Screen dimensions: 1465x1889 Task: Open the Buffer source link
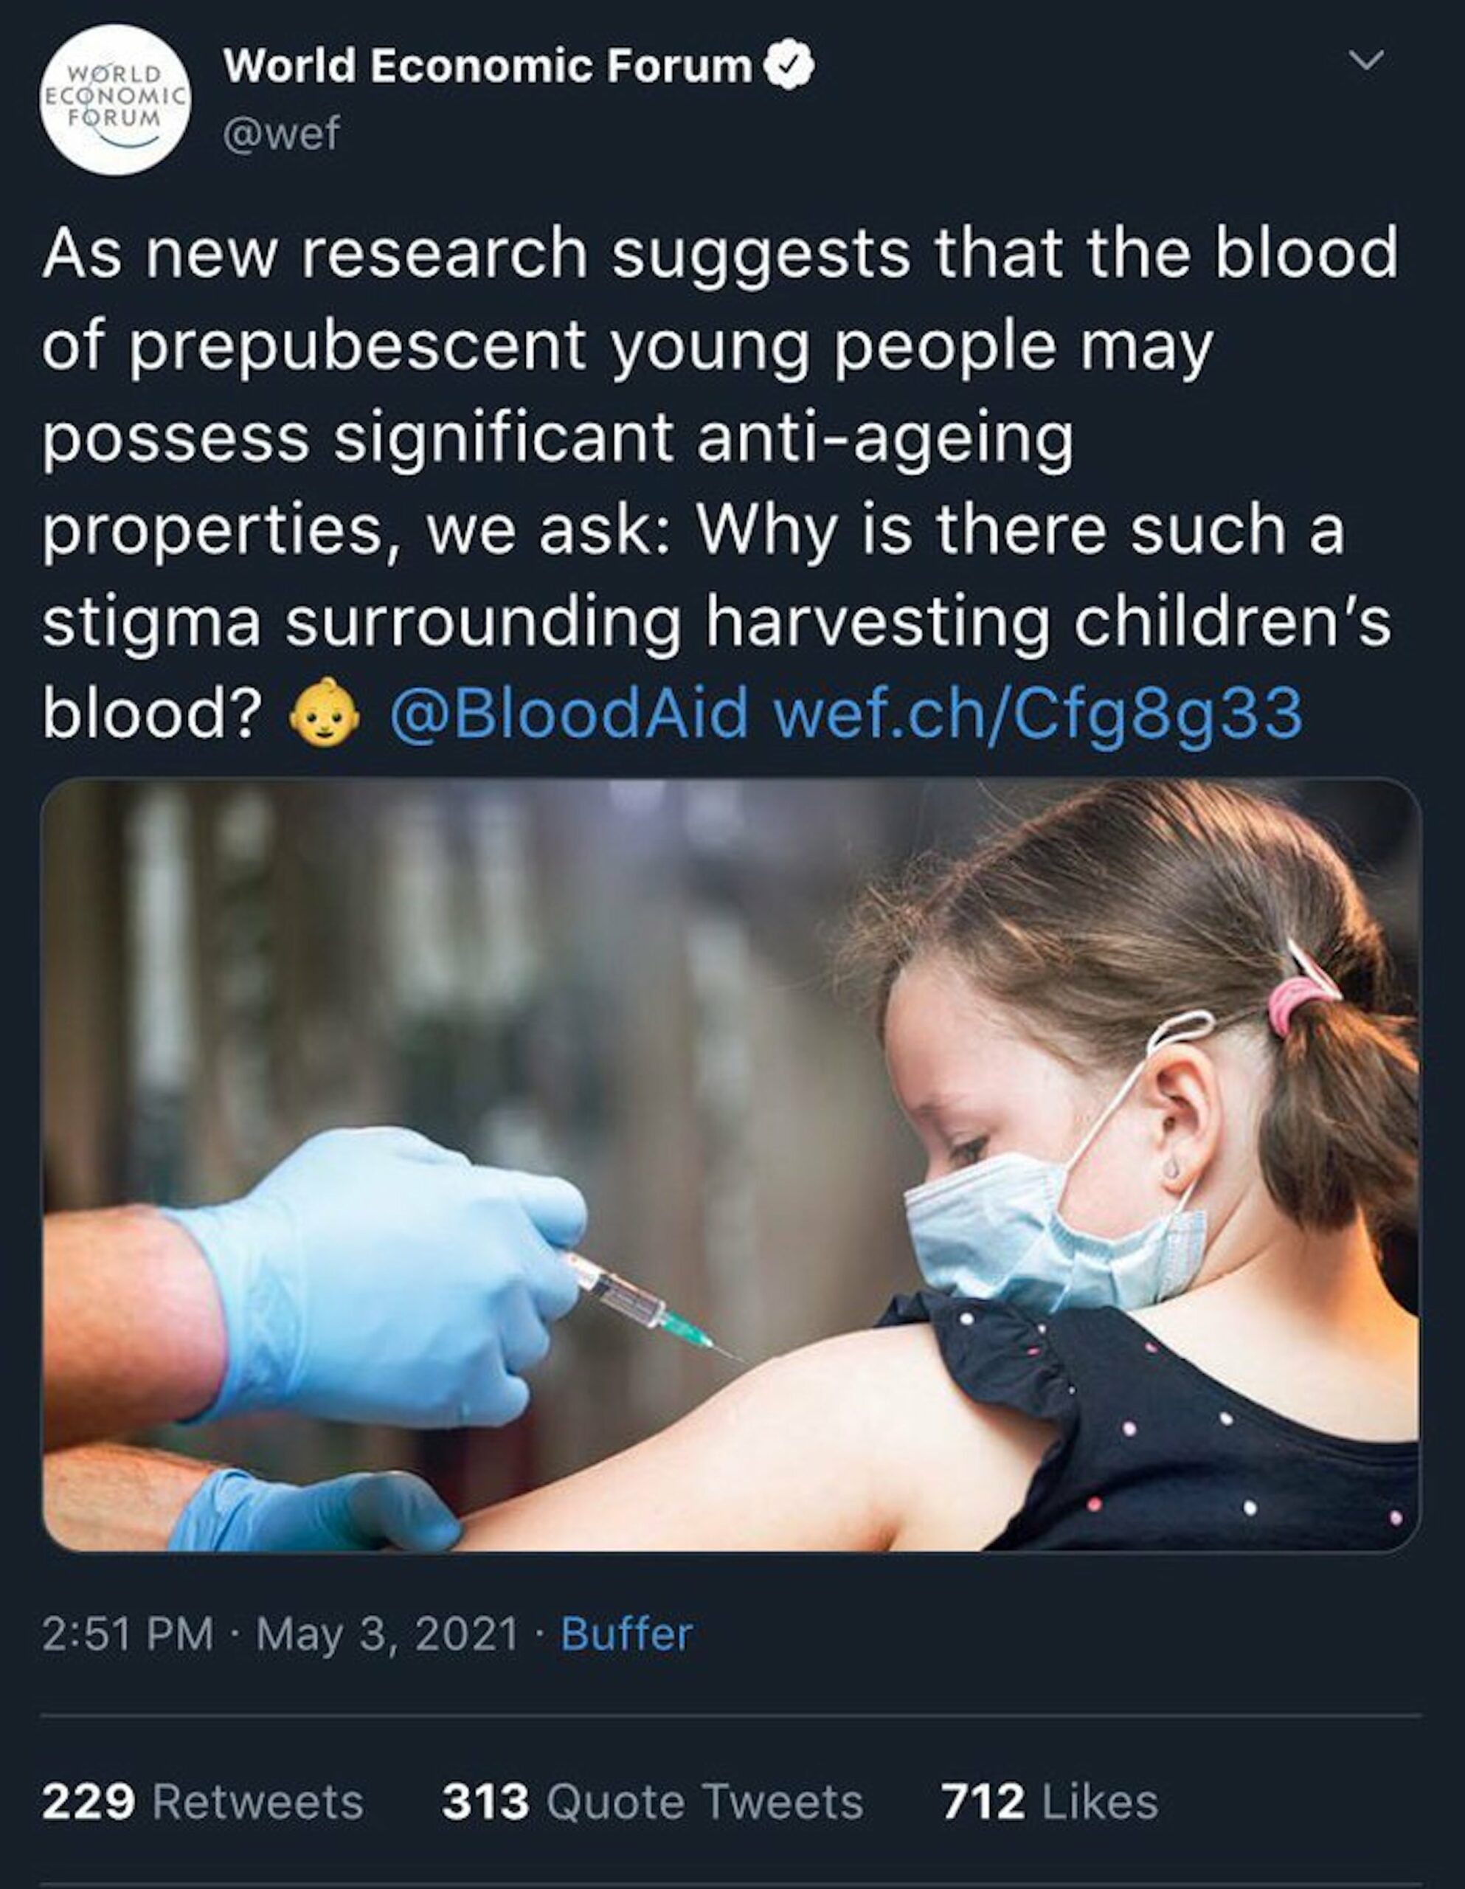627,1634
